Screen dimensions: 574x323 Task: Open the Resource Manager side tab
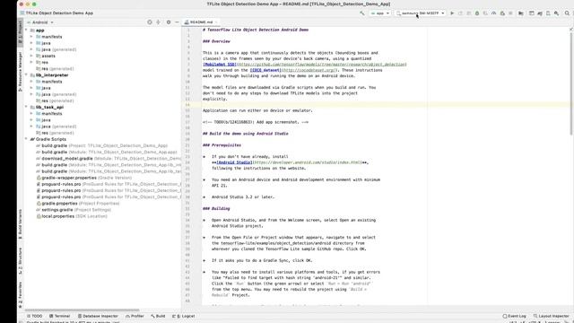(x=20, y=72)
